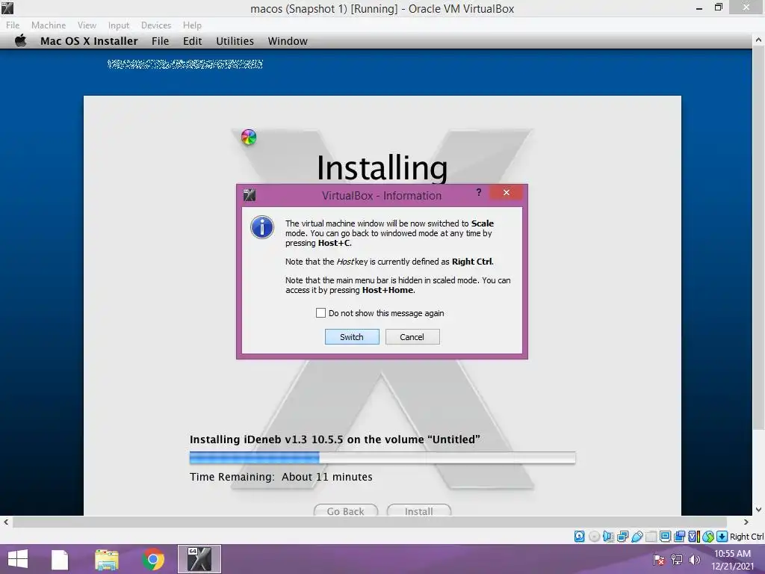Screen dimensions: 765x574
Task: Open the View menu
Action: [87, 25]
